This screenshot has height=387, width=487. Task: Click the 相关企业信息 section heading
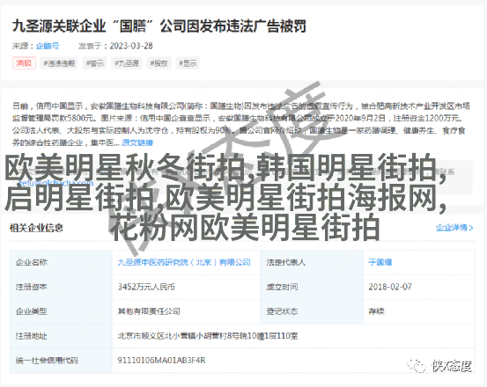[x=36, y=228]
